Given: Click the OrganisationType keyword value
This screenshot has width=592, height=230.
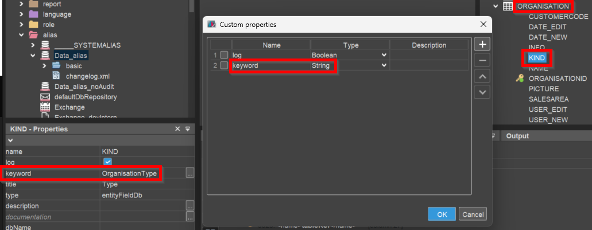Looking at the screenshot, I should pos(129,173).
